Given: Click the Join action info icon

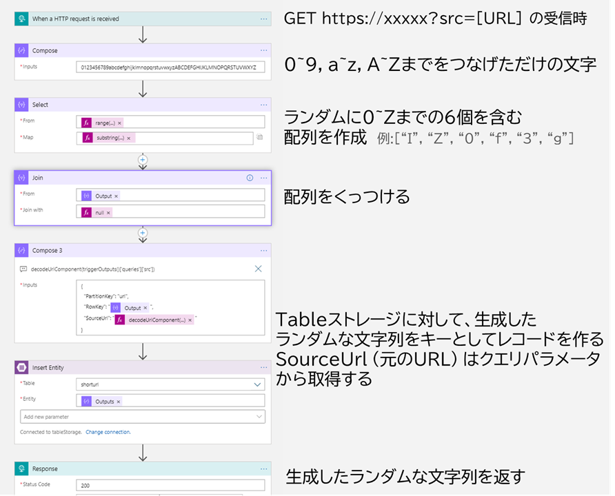Looking at the screenshot, I should (x=250, y=178).
